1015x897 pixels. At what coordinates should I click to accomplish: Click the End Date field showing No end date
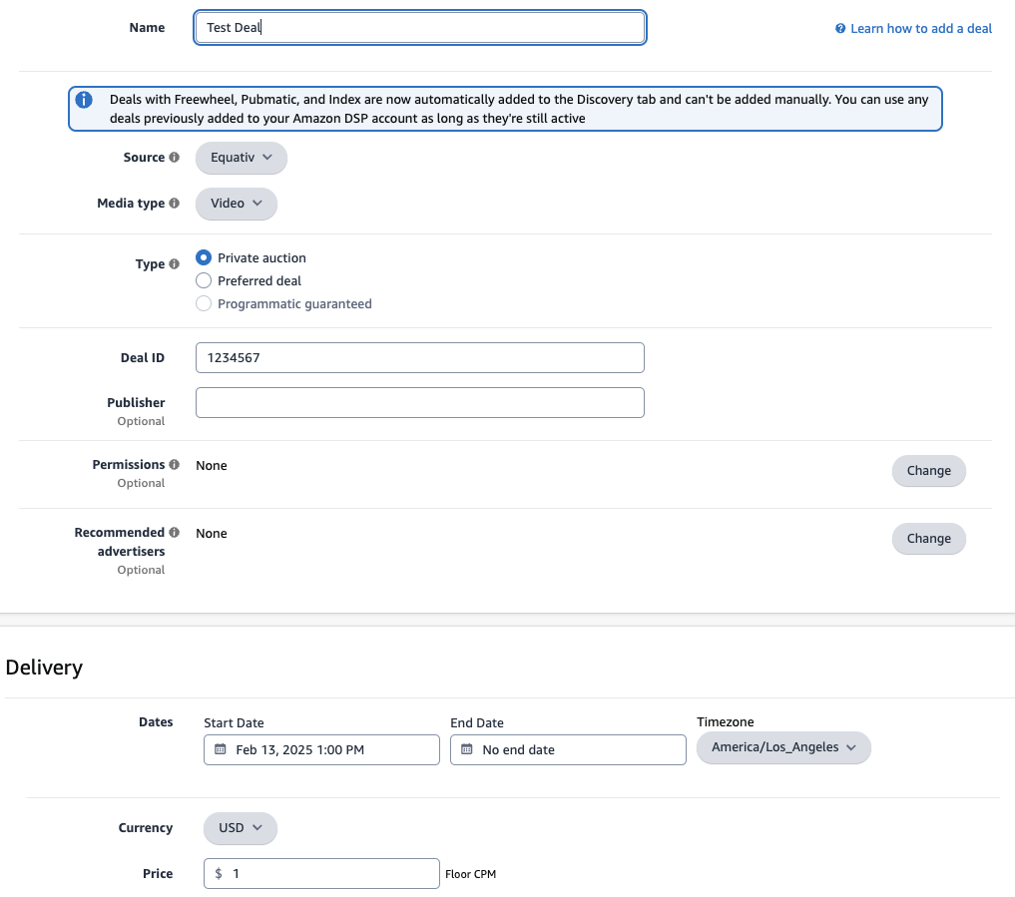[568, 749]
